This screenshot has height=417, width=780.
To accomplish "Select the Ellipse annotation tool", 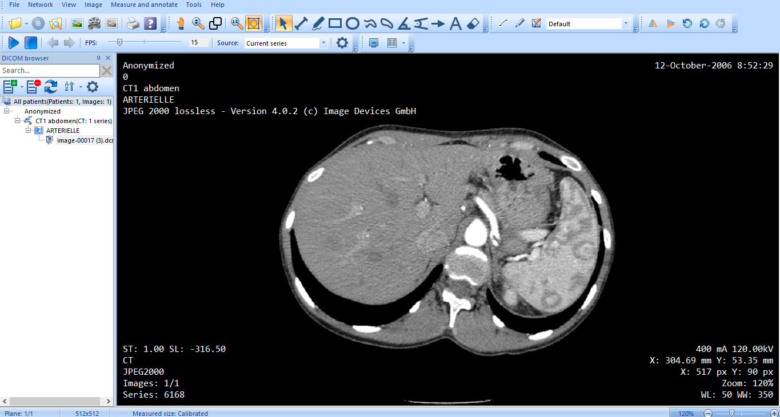I will [x=353, y=23].
